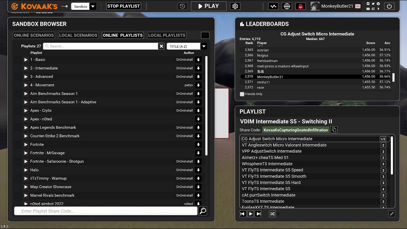Switch to ONLINE SCENARIOS tab
Viewport: 407px width, 229px height.
click(34, 35)
